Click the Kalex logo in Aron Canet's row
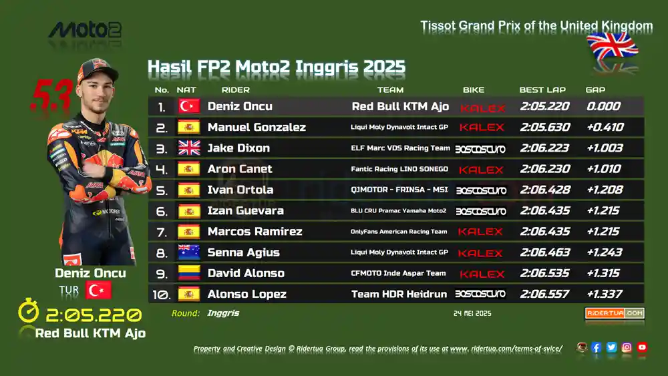 481,170
